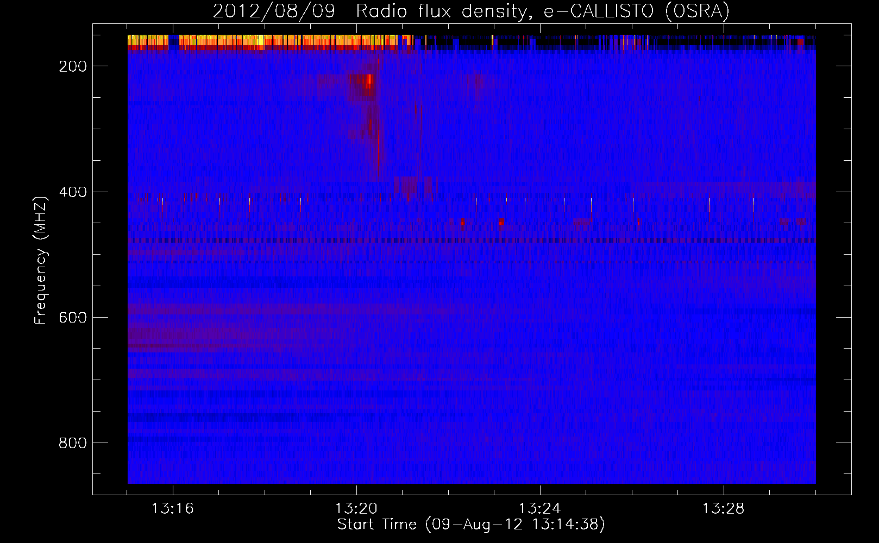Click the plot title '2012/08/09 Radio flux density, e-CALLISTO (OSRA)'
The height and width of the screenshot is (543, 879).
point(471,11)
